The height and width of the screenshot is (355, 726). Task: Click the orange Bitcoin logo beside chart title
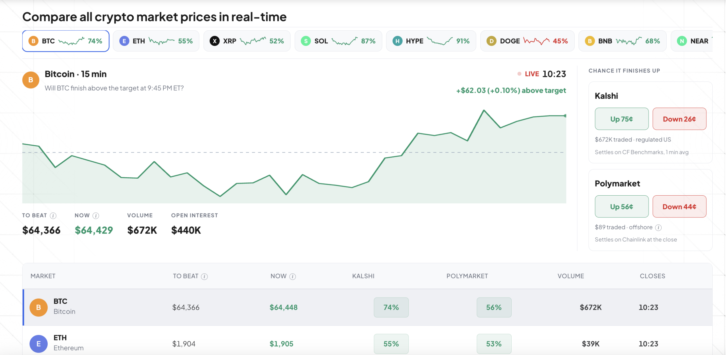31,80
